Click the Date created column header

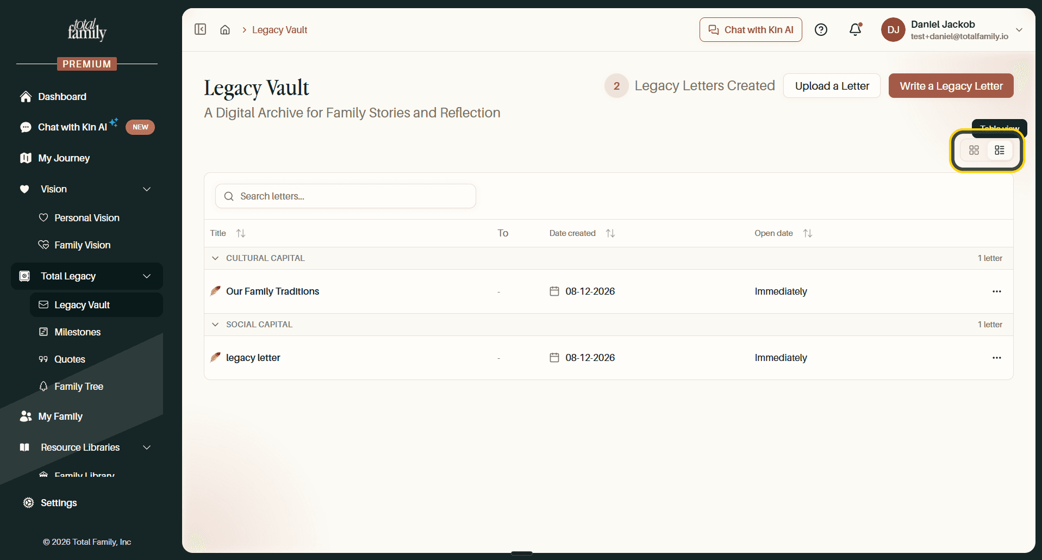[x=572, y=233]
